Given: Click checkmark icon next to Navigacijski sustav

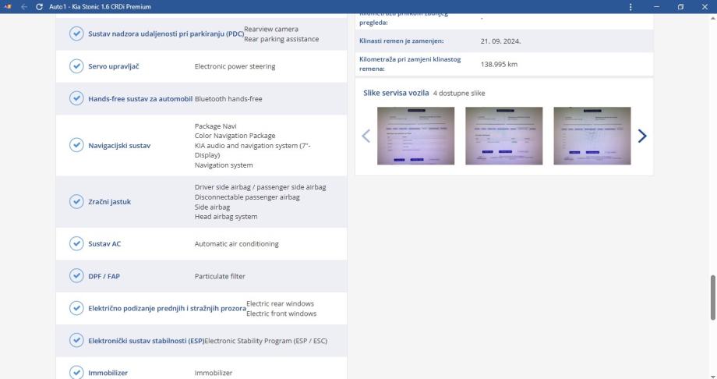Looking at the screenshot, I should point(76,145).
